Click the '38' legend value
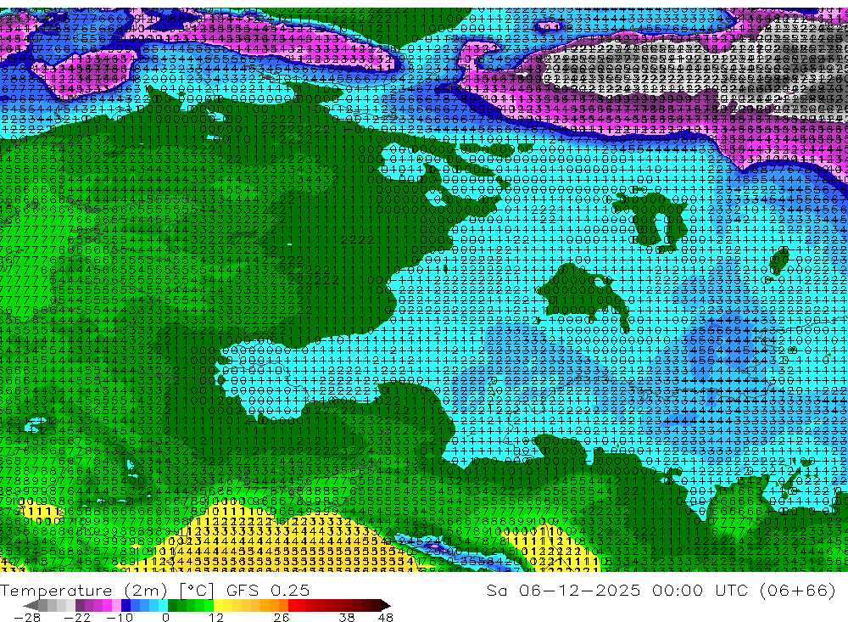 point(347,618)
